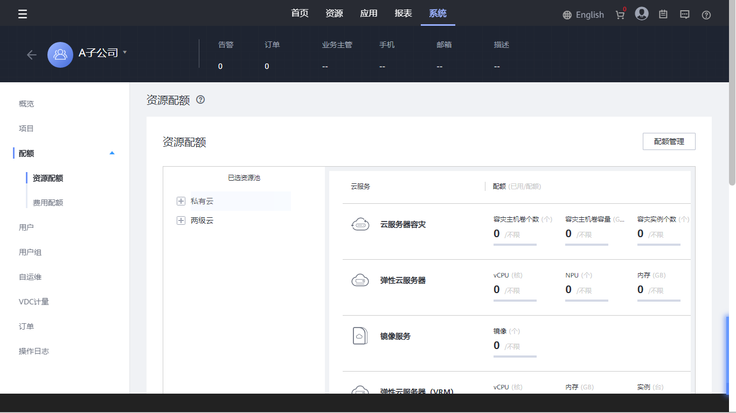The height and width of the screenshot is (413, 736).
Task: Click the help question mark in header
Action: [x=706, y=15]
